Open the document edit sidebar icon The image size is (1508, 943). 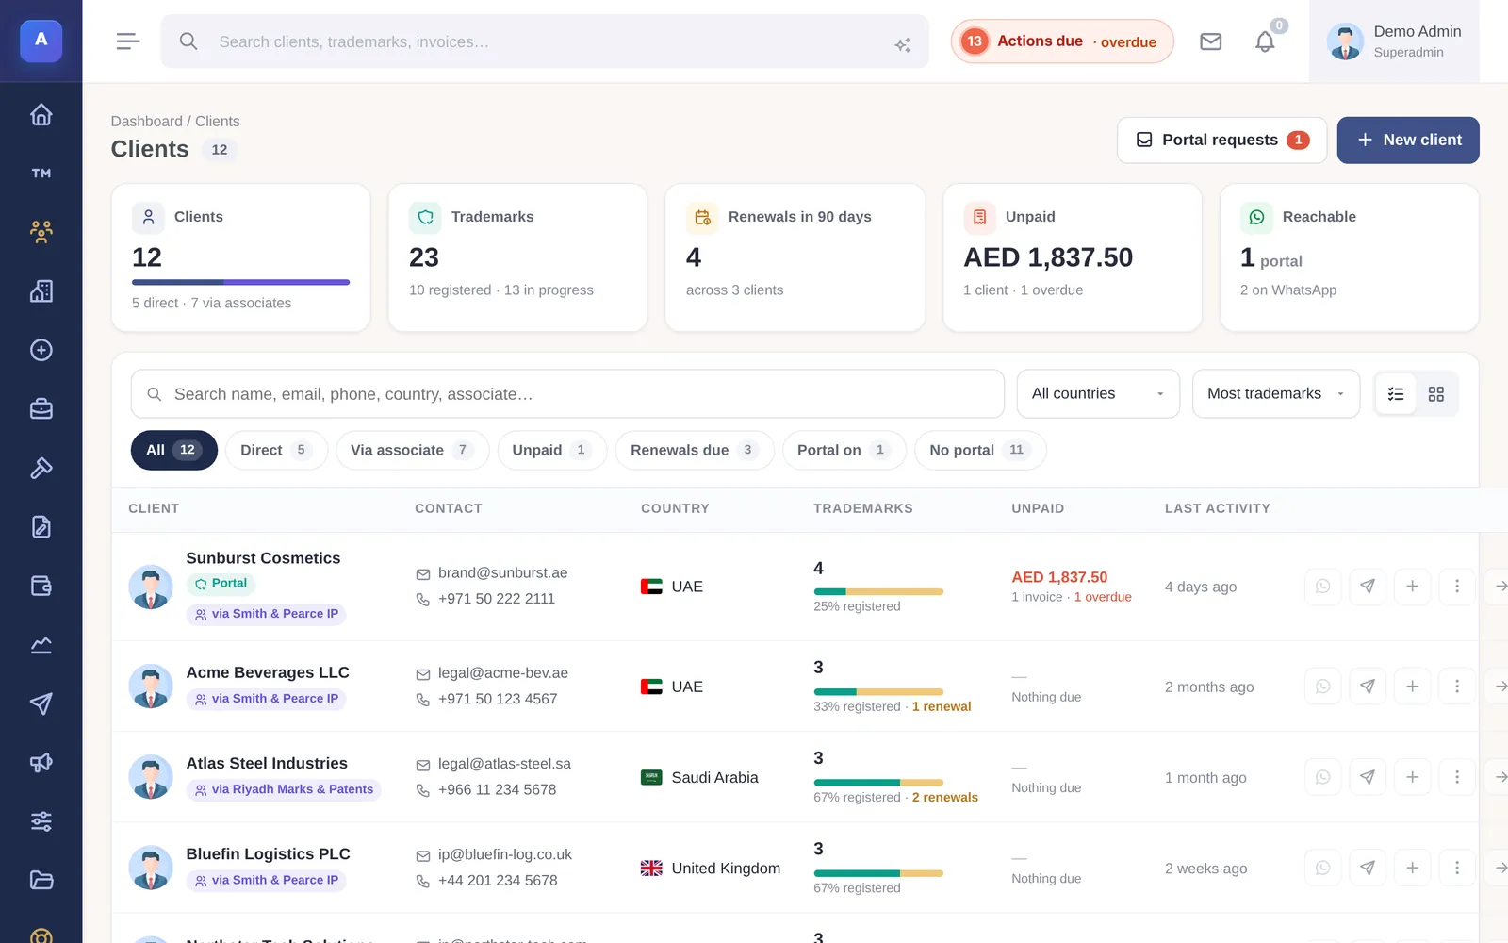(41, 527)
